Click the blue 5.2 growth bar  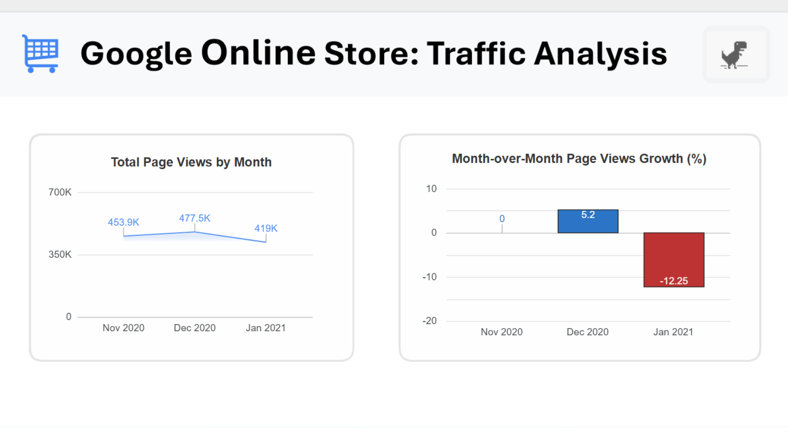588,221
